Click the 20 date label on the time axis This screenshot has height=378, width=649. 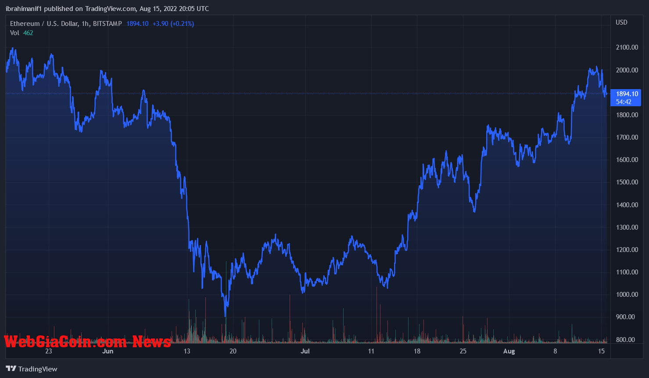[x=233, y=351]
